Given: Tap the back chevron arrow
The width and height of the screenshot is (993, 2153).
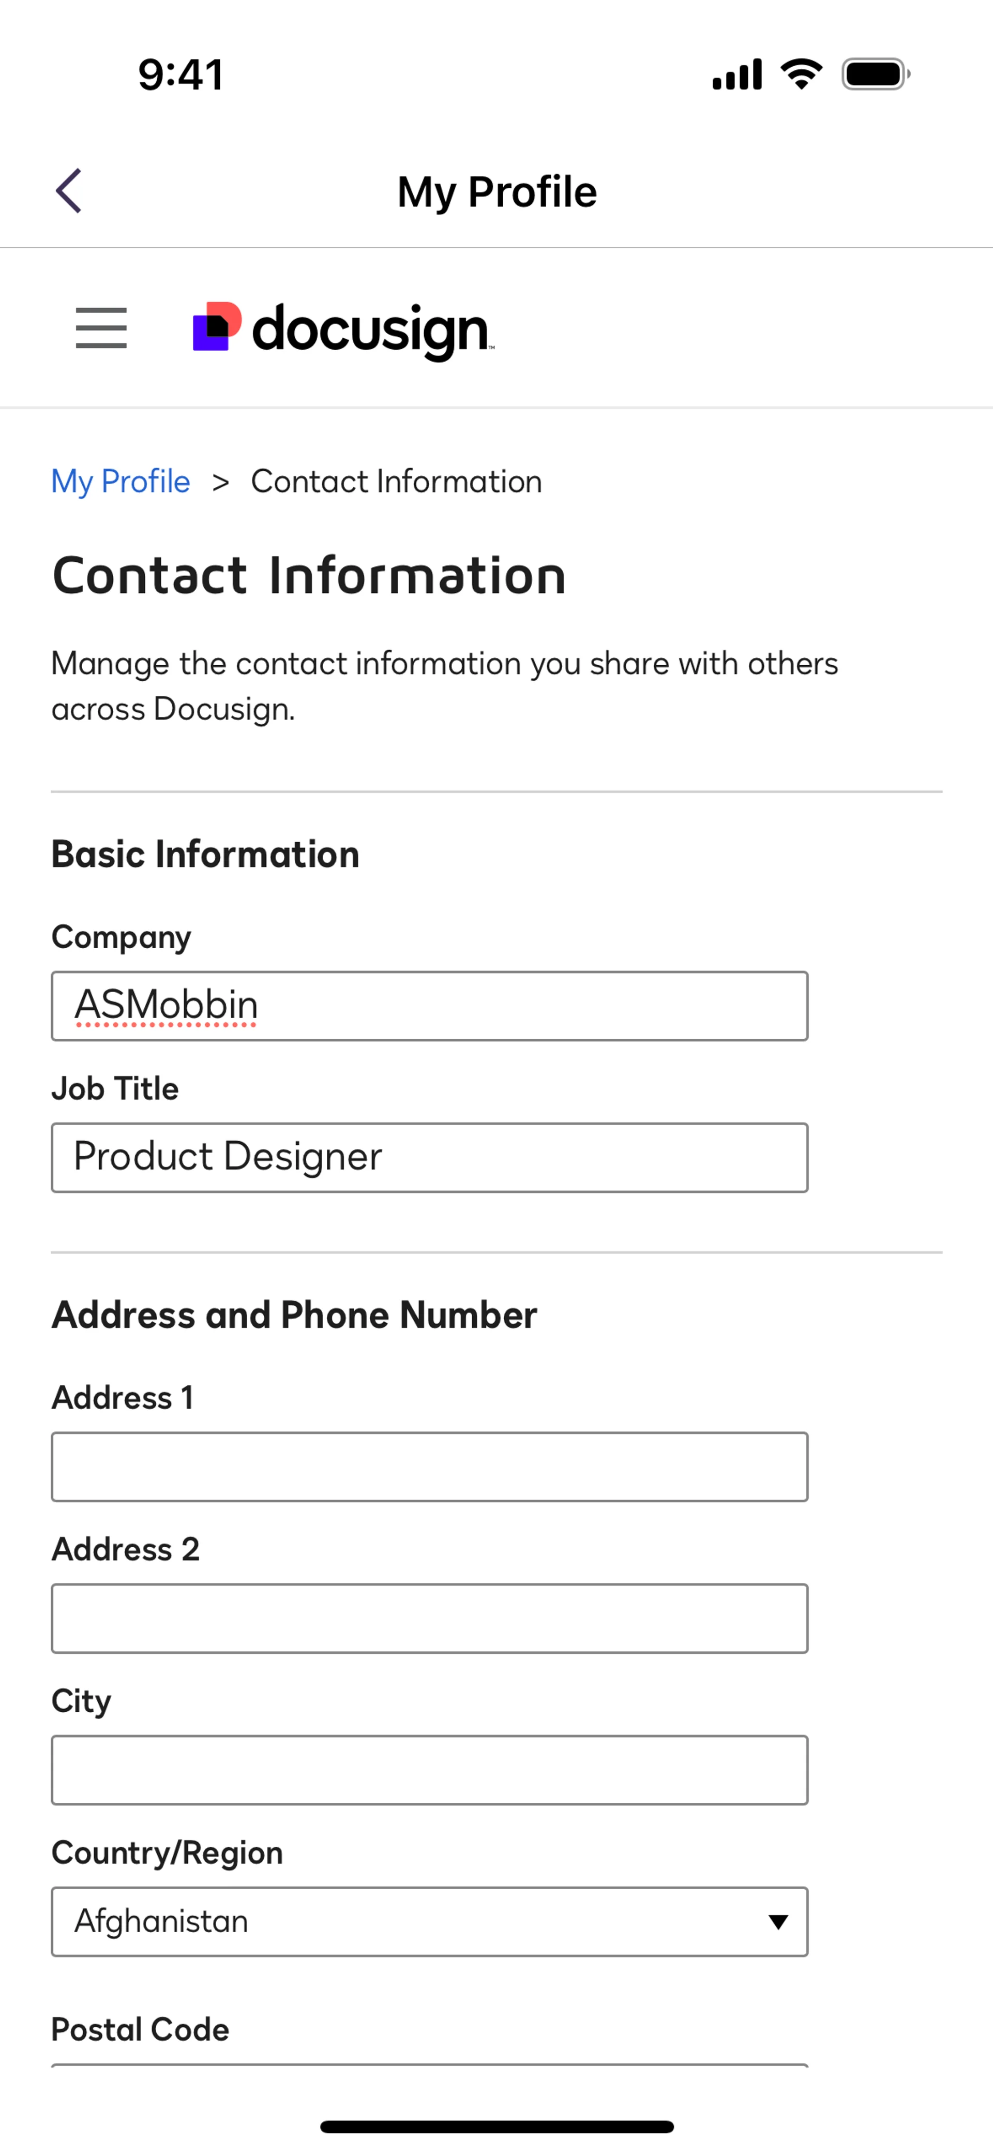Looking at the screenshot, I should click(x=69, y=191).
